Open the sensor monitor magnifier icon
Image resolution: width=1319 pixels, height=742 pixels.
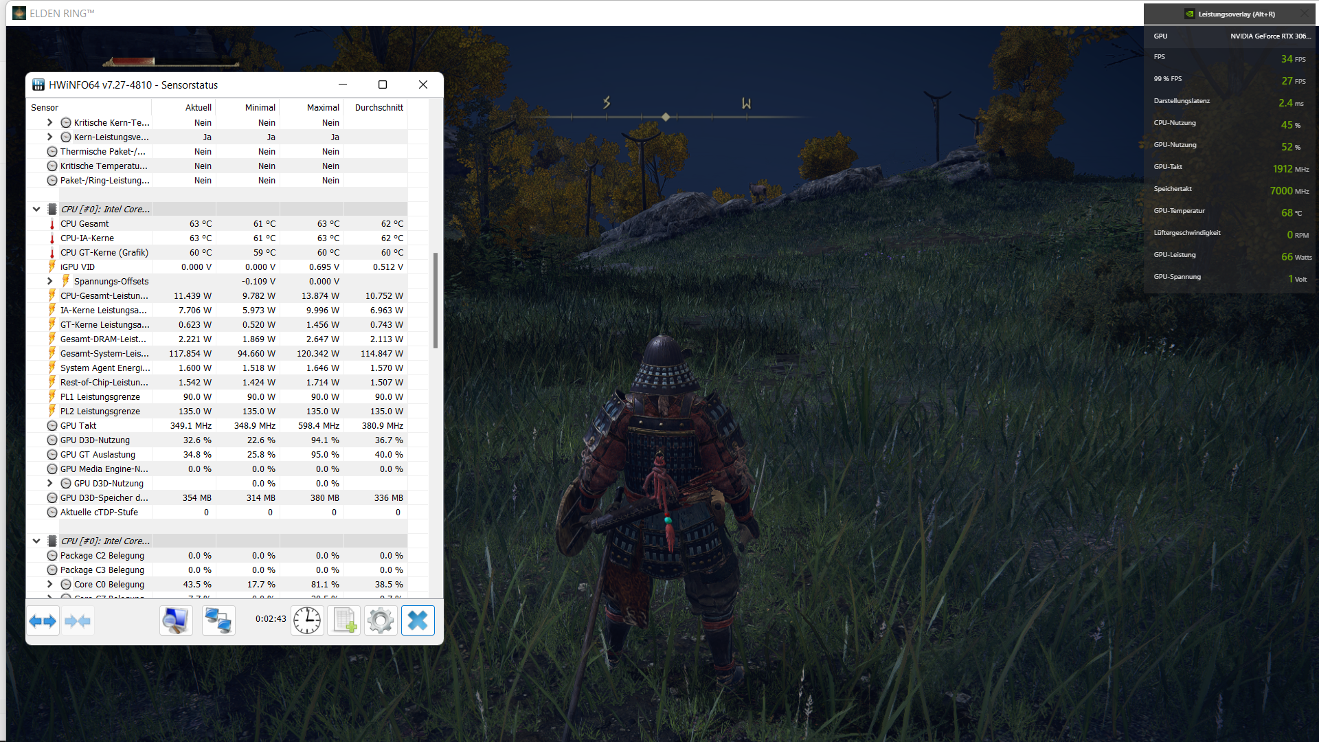(176, 621)
